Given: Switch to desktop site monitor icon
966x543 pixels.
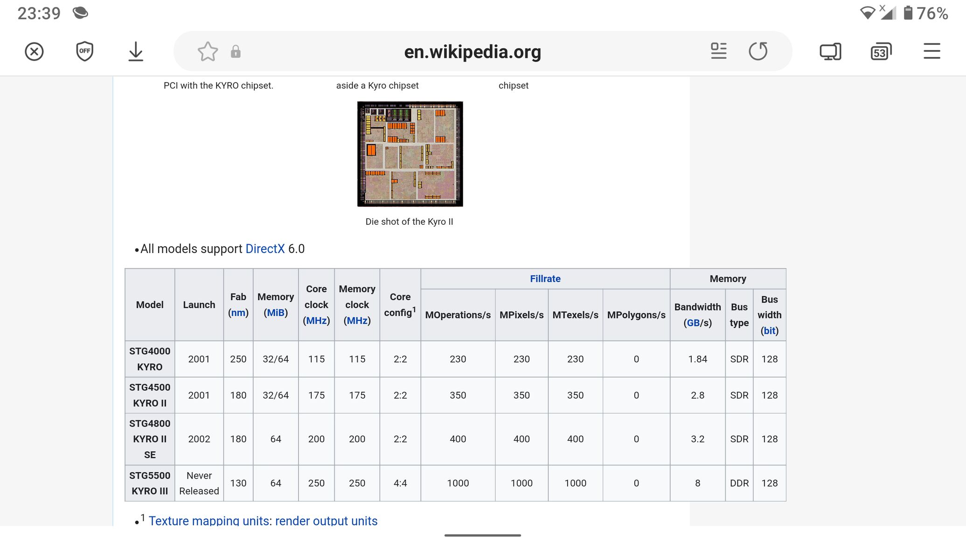Looking at the screenshot, I should click(x=830, y=51).
